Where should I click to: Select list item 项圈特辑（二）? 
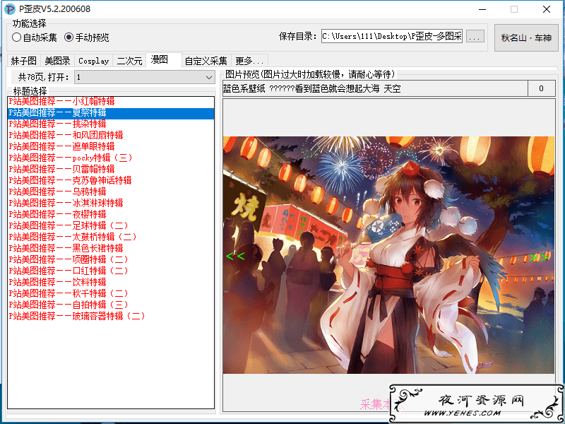coord(111,259)
